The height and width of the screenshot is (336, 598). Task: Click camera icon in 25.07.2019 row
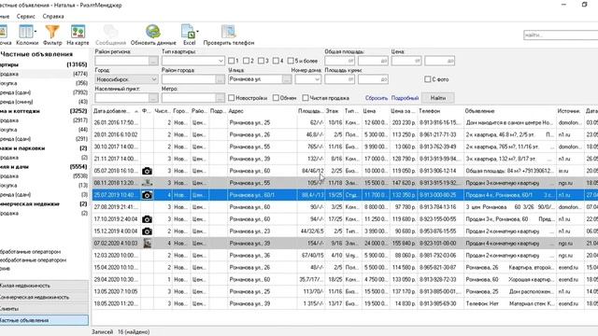(x=147, y=195)
